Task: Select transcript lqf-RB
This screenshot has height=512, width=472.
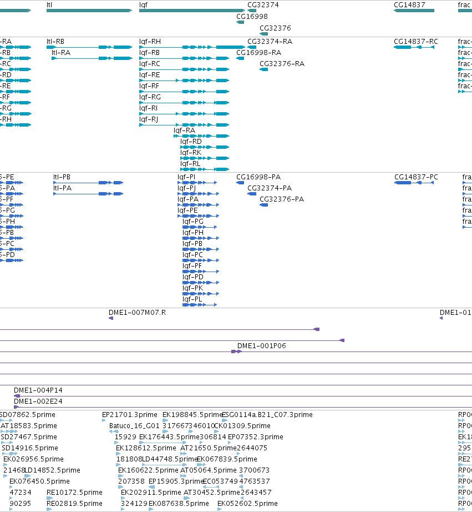Action: click(184, 58)
